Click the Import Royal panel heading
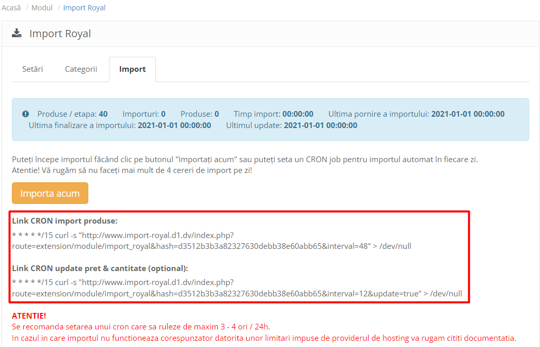 [60, 34]
